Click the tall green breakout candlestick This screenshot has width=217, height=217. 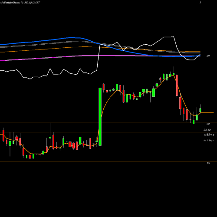click(x=100, y=117)
